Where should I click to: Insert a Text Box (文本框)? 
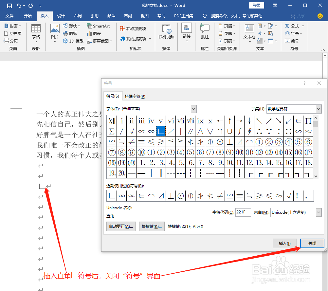[249, 33]
